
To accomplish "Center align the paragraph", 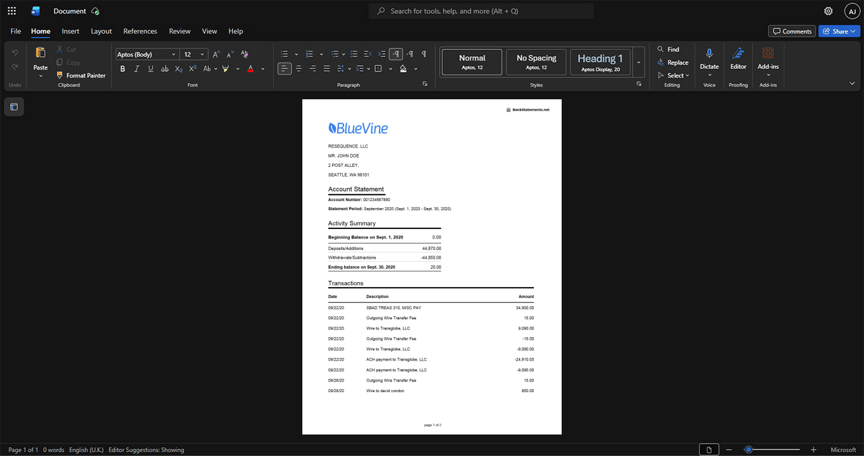I will tap(299, 69).
